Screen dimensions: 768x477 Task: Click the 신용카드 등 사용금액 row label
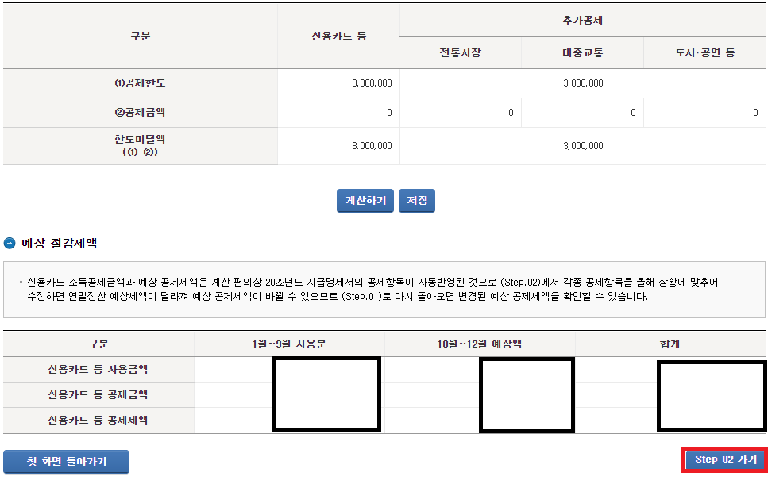point(98,370)
